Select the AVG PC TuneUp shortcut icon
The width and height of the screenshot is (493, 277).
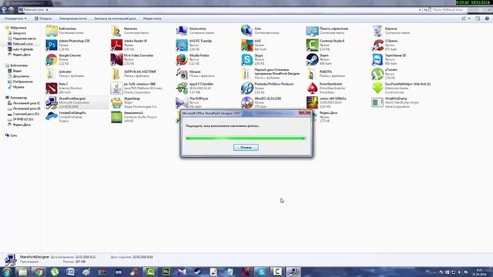(x=182, y=45)
